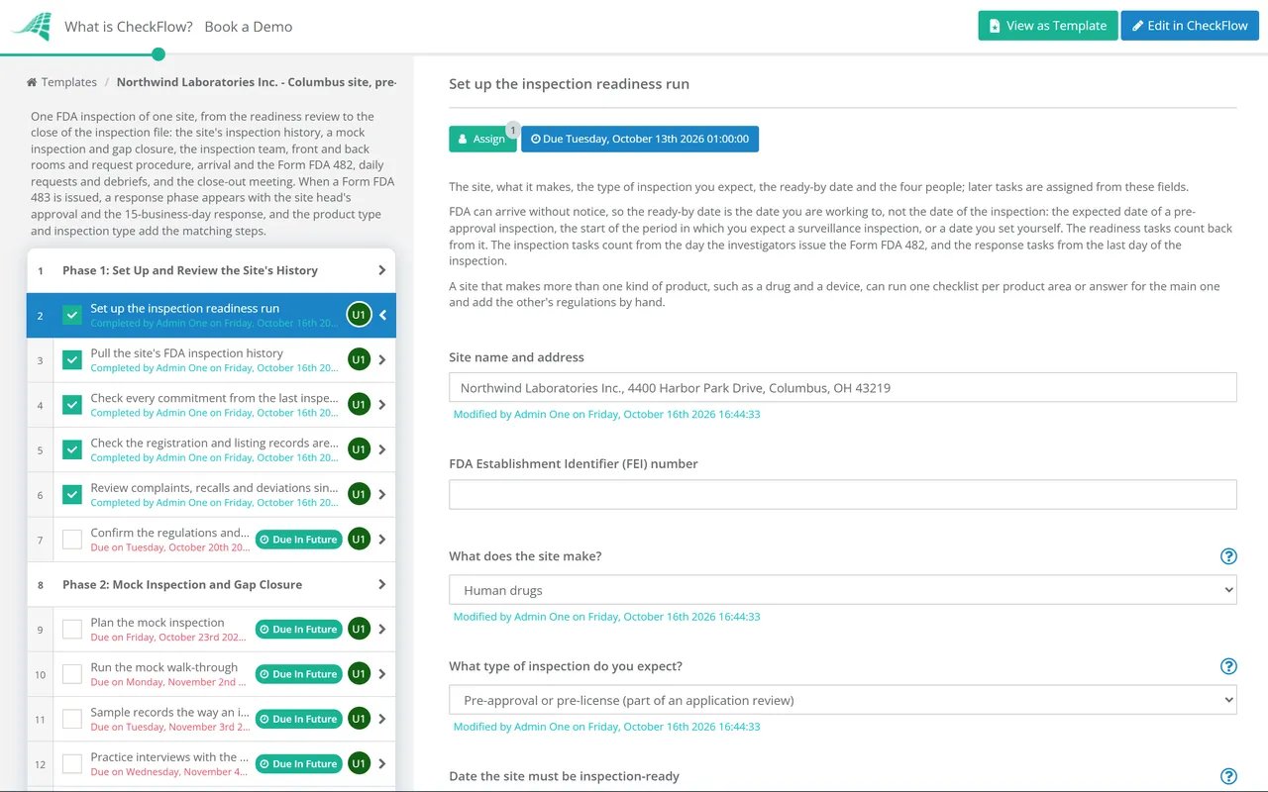Uncheck task 4 commitments checkbox
This screenshot has width=1268, height=792.
[x=72, y=405]
